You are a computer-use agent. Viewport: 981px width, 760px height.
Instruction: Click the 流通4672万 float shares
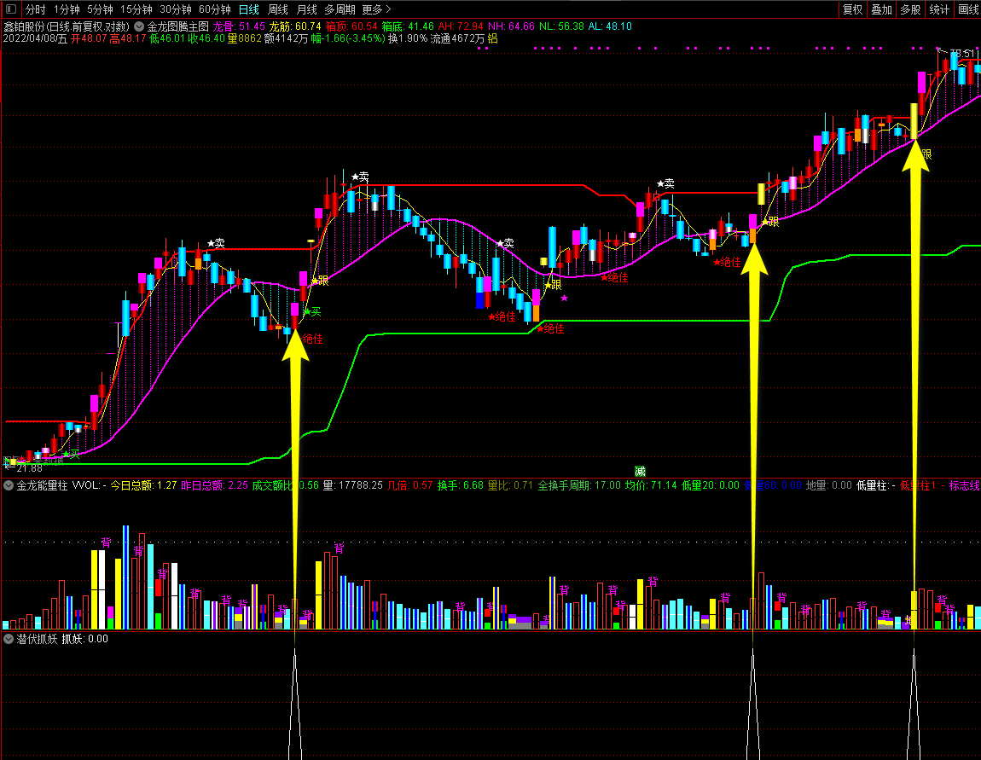(x=458, y=38)
